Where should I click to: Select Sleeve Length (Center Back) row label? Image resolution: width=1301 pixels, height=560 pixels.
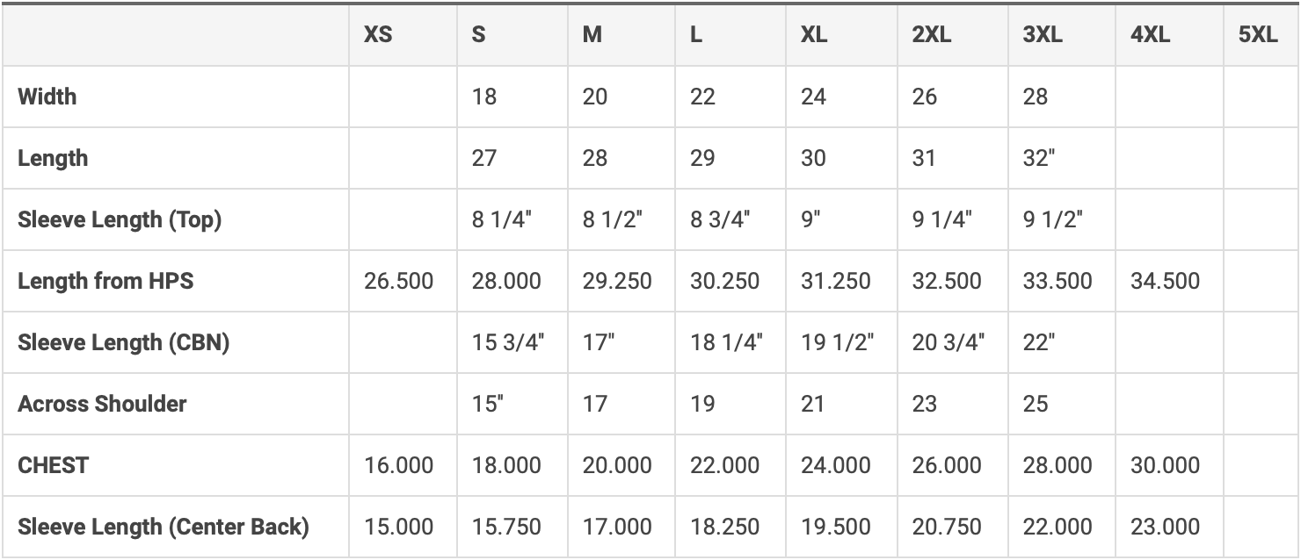[x=164, y=527]
